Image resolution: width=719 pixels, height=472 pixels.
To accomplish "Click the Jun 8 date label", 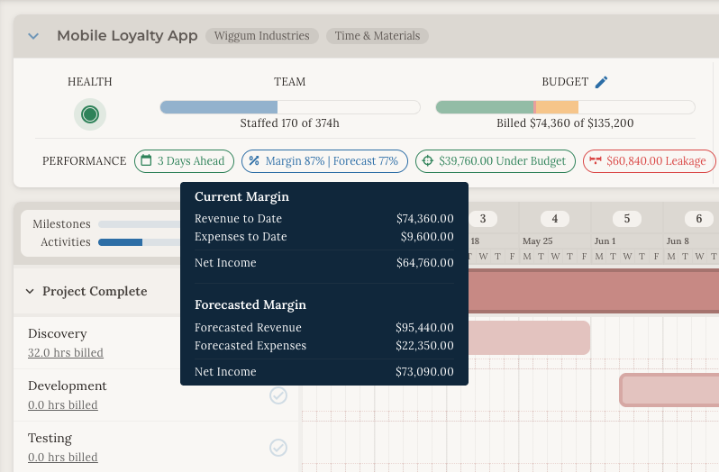I will point(678,241).
